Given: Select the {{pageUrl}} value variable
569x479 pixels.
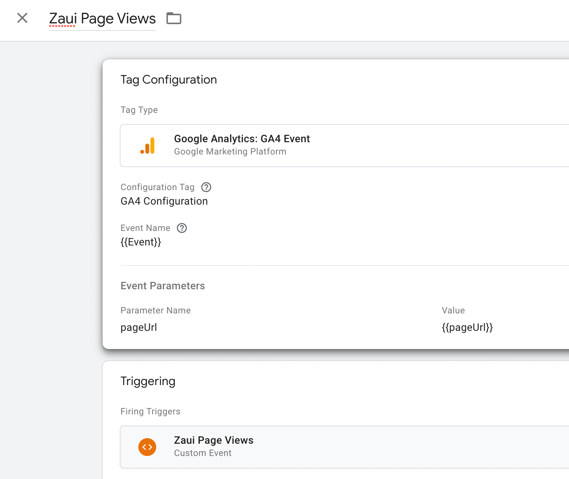Looking at the screenshot, I should pyautogui.click(x=467, y=327).
